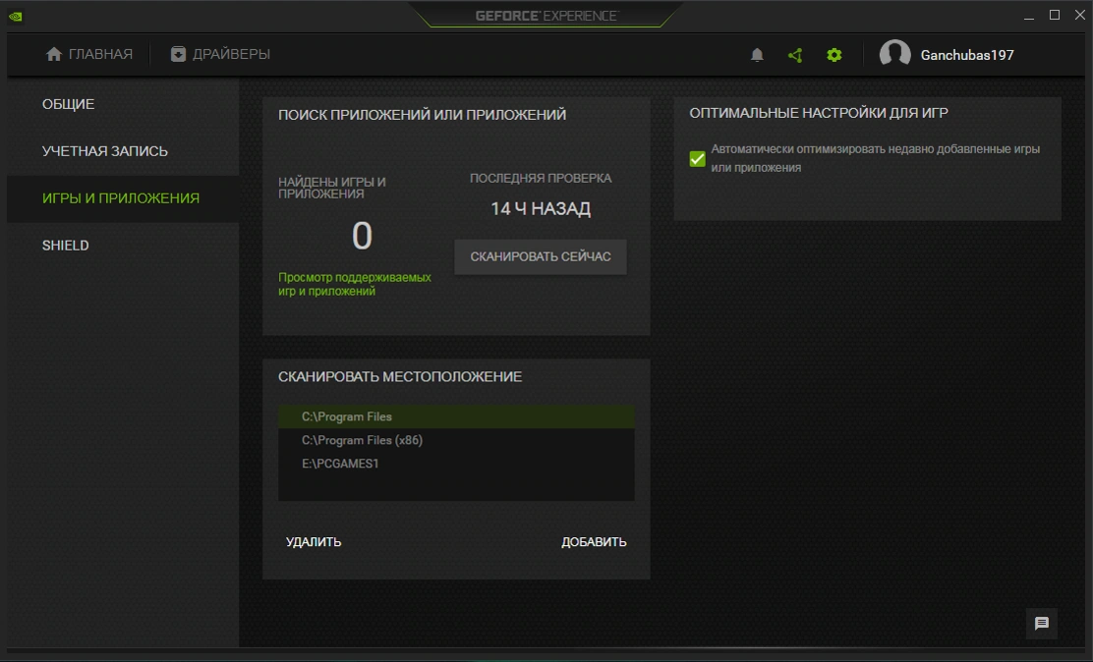Viewport: 1093px width, 662px height.
Task: Open the feedback chat icon
Action: click(1042, 623)
